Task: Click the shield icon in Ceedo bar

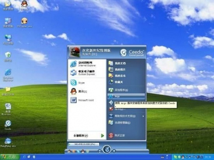Action: (x=88, y=151)
